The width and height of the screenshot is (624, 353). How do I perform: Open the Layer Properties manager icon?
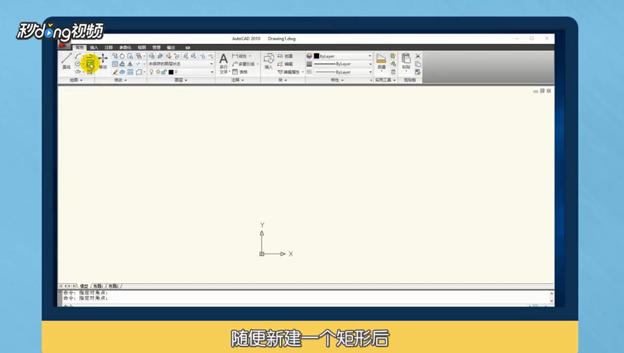[152, 56]
